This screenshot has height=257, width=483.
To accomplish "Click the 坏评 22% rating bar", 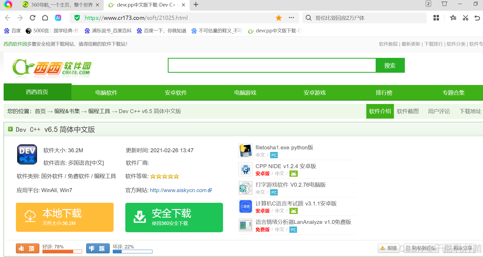I will pyautogui.click(x=133, y=252).
